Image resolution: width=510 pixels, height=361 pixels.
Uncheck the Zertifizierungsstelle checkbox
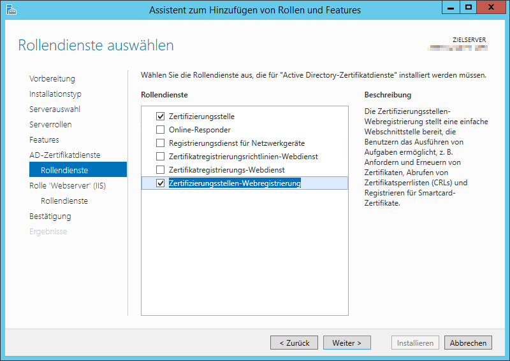click(x=160, y=117)
